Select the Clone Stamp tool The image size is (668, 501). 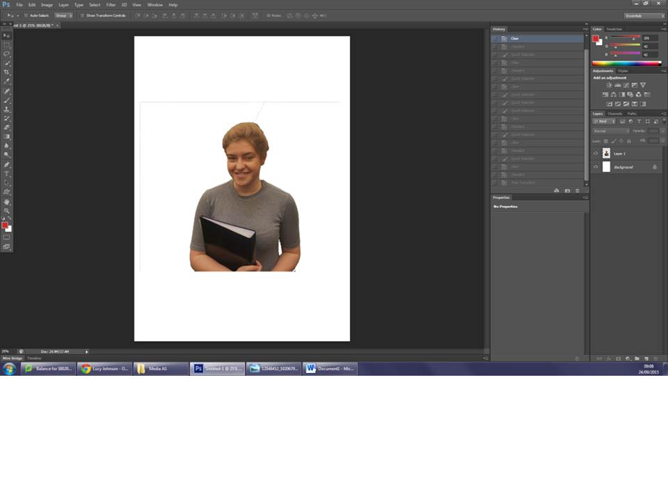click(6, 109)
